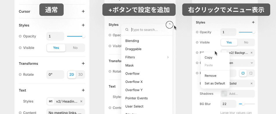This screenshot has width=276, height=114.
Task: Switch Rotate to 3D mode
Action: click(80, 75)
